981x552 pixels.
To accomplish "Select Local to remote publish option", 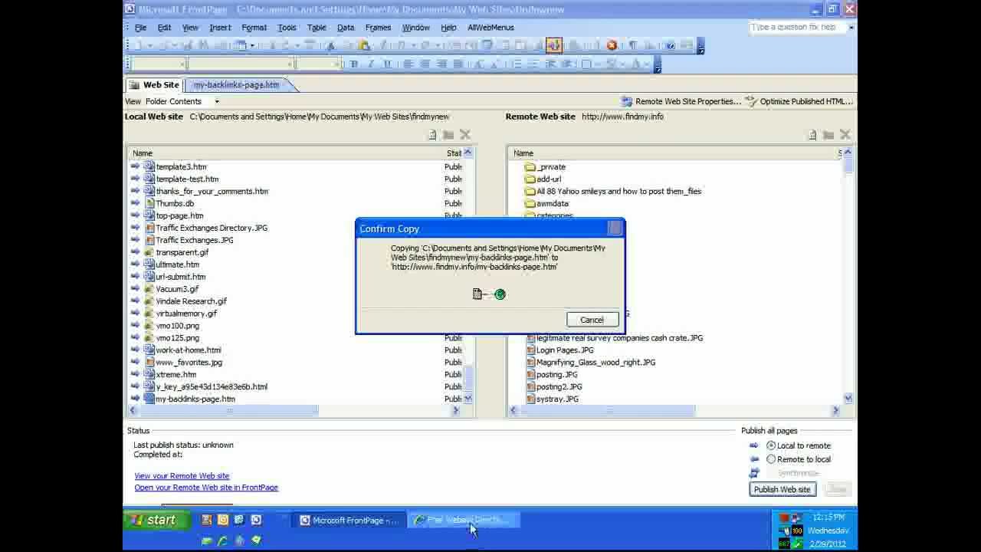I will [771, 445].
